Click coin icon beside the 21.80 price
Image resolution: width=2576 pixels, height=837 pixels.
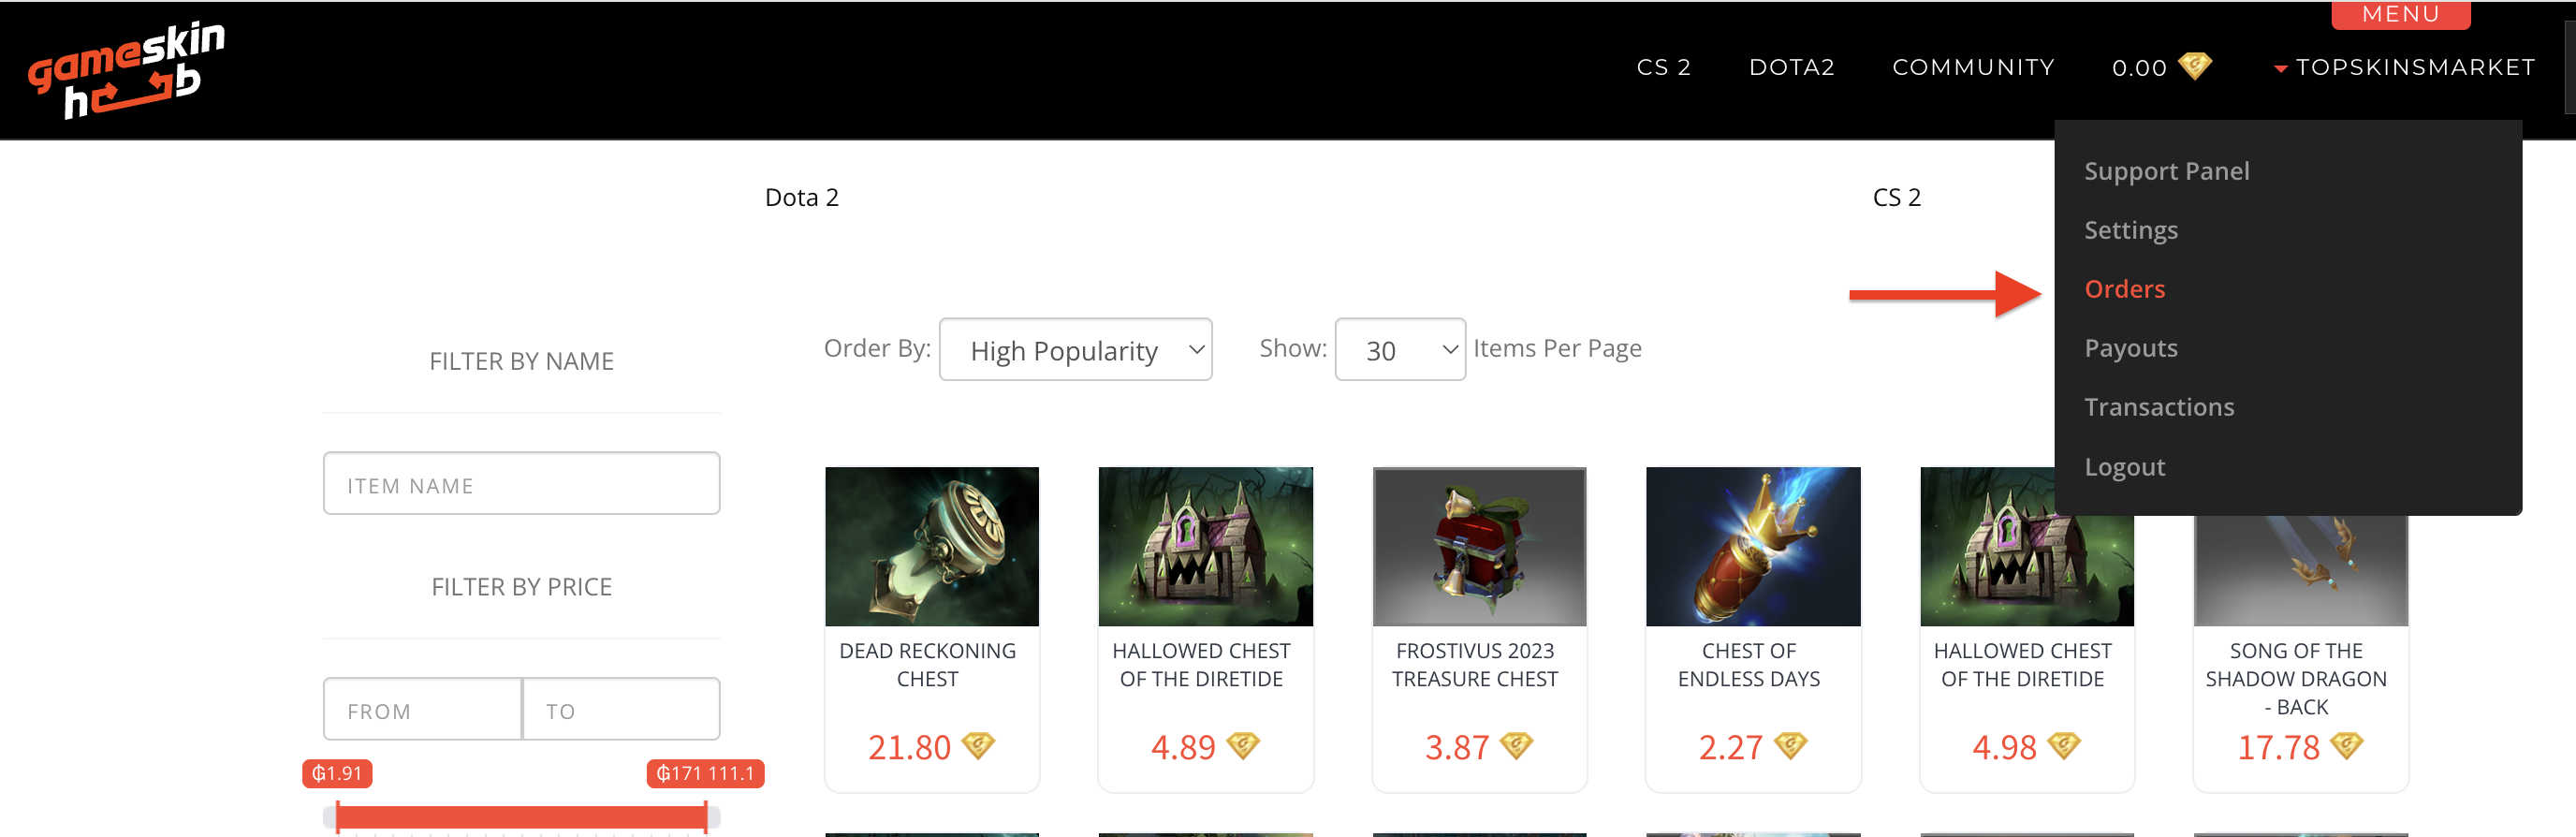(x=977, y=746)
